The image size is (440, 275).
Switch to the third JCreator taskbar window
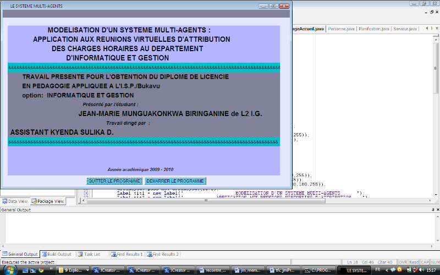pos(177,271)
